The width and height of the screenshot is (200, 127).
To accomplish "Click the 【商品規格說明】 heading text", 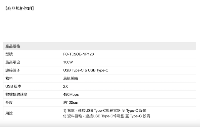I will point(19,8).
